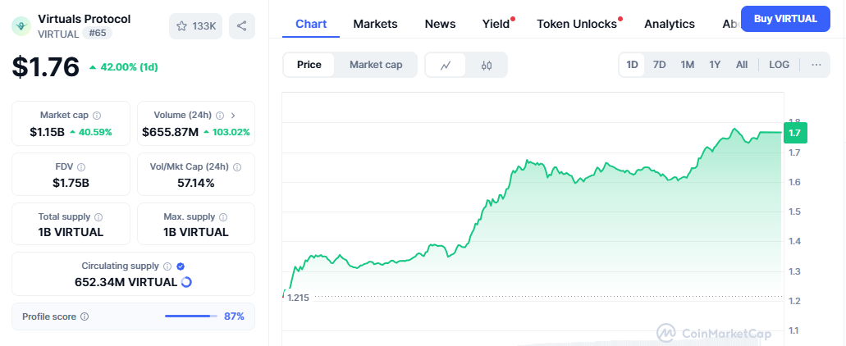Viewport: 846px width, 346px height.
Task: Click the 652.34M VIRTUAL circulating supply value
Action: 126,282
